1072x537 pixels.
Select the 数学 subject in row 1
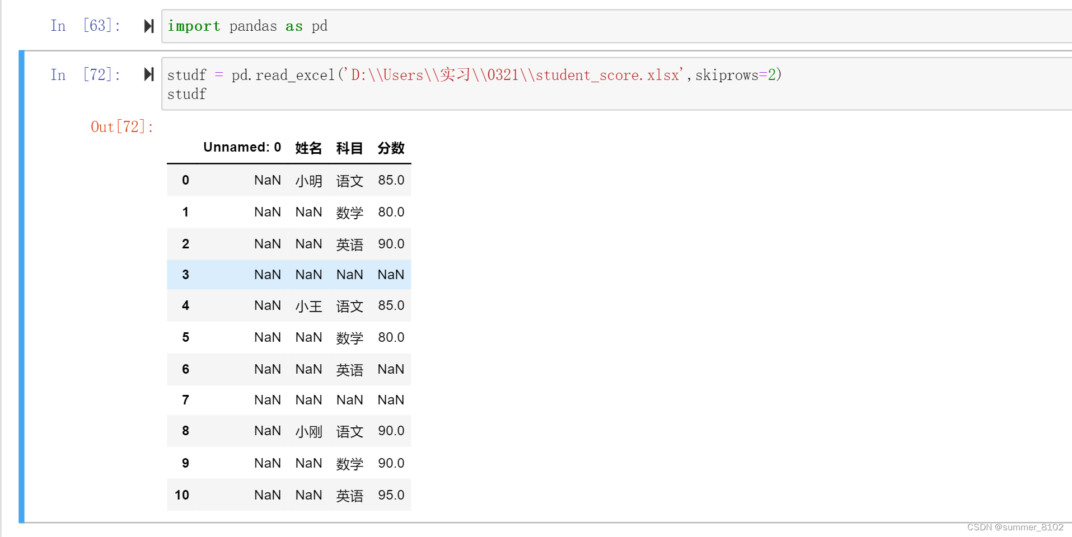pos(349,213)
